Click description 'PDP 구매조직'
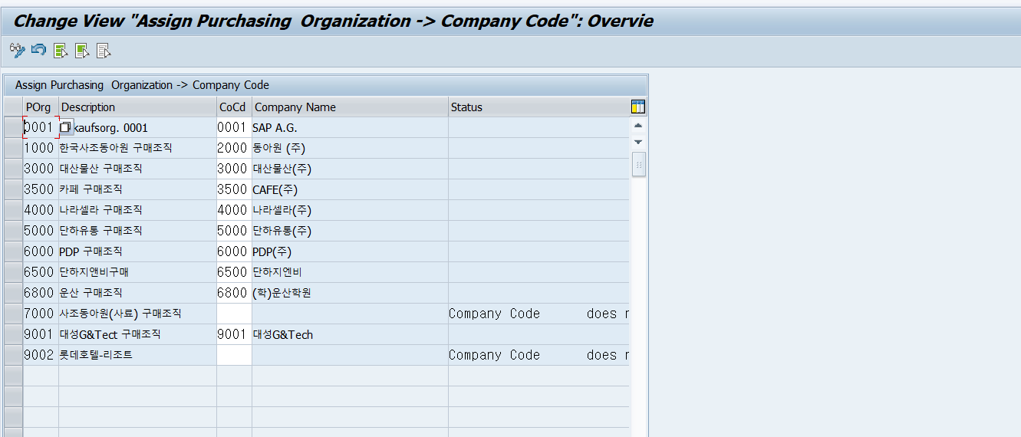 tap(91, 251)
